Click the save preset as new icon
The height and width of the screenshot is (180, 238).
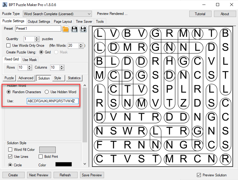coord(83,29)
